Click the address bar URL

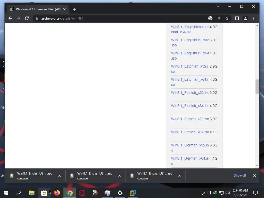62,18
